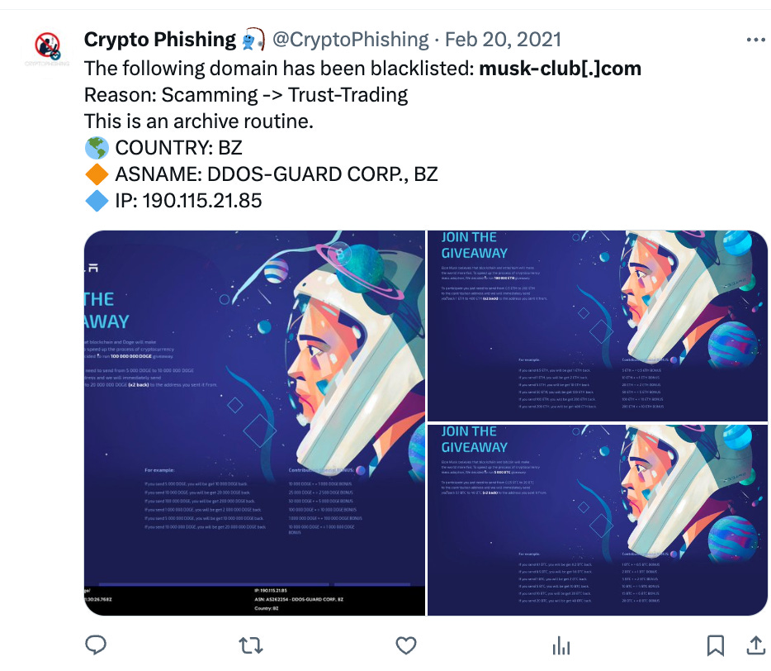Screen dimensions: 771x671
Task: Click the fishing emoji beside the name
Action: click(x=253, y=40)
